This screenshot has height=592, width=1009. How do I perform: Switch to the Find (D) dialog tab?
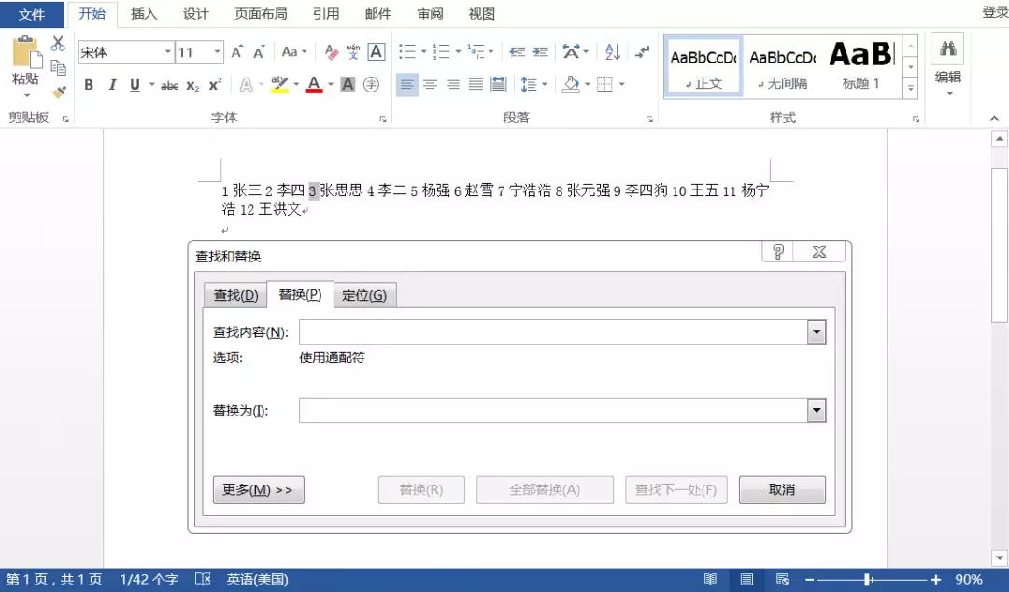click(x=235, y=295)
